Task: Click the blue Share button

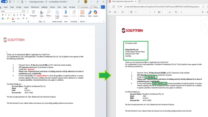Action: 103,7
